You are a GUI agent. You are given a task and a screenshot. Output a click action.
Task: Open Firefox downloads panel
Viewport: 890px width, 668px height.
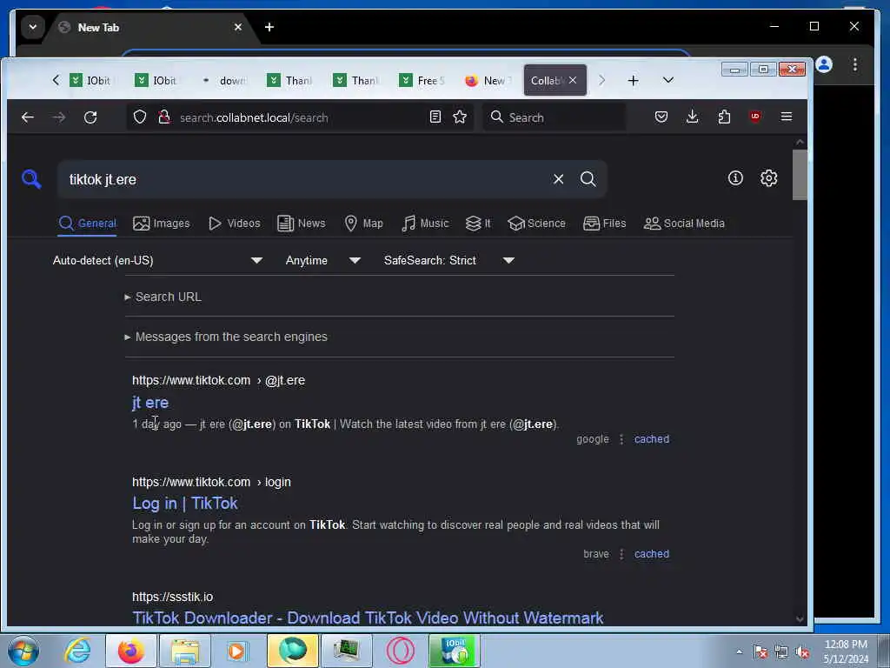click(x=693, y=117)
